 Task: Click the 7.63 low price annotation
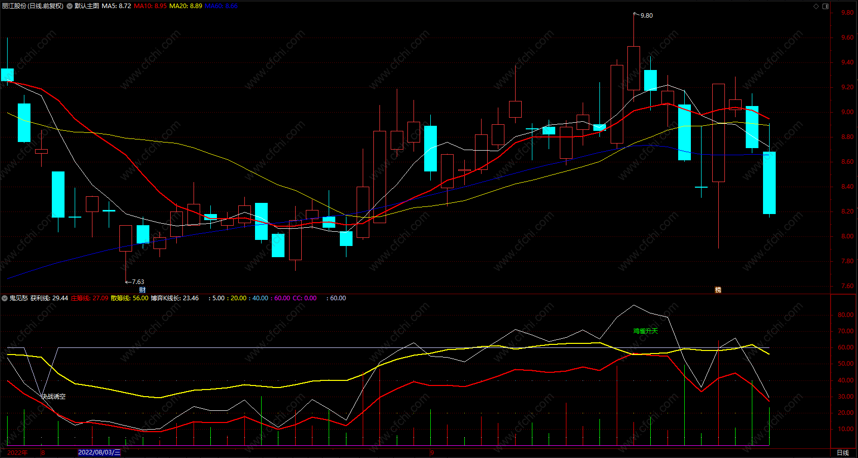tap(138, 282)
